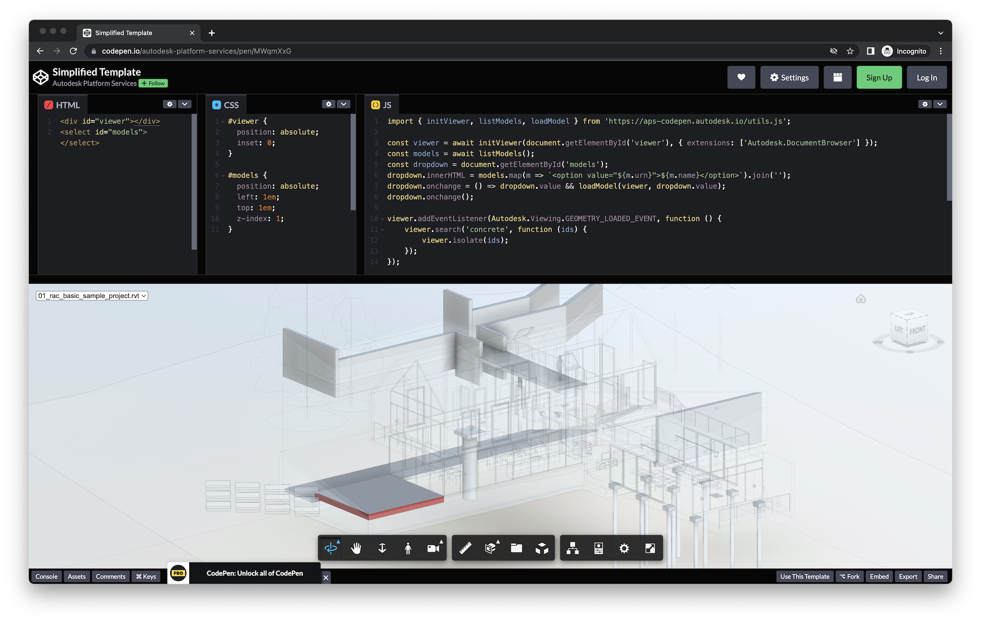Viewport: 981px width, 622px height.
Task: Toggle the Follow button for Autodesk Platform Services
Action: point(154,83)
